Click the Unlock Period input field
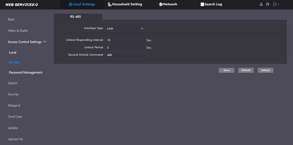Image resolution: width=293 pixels, height=145 pixels. coord(125,48)
